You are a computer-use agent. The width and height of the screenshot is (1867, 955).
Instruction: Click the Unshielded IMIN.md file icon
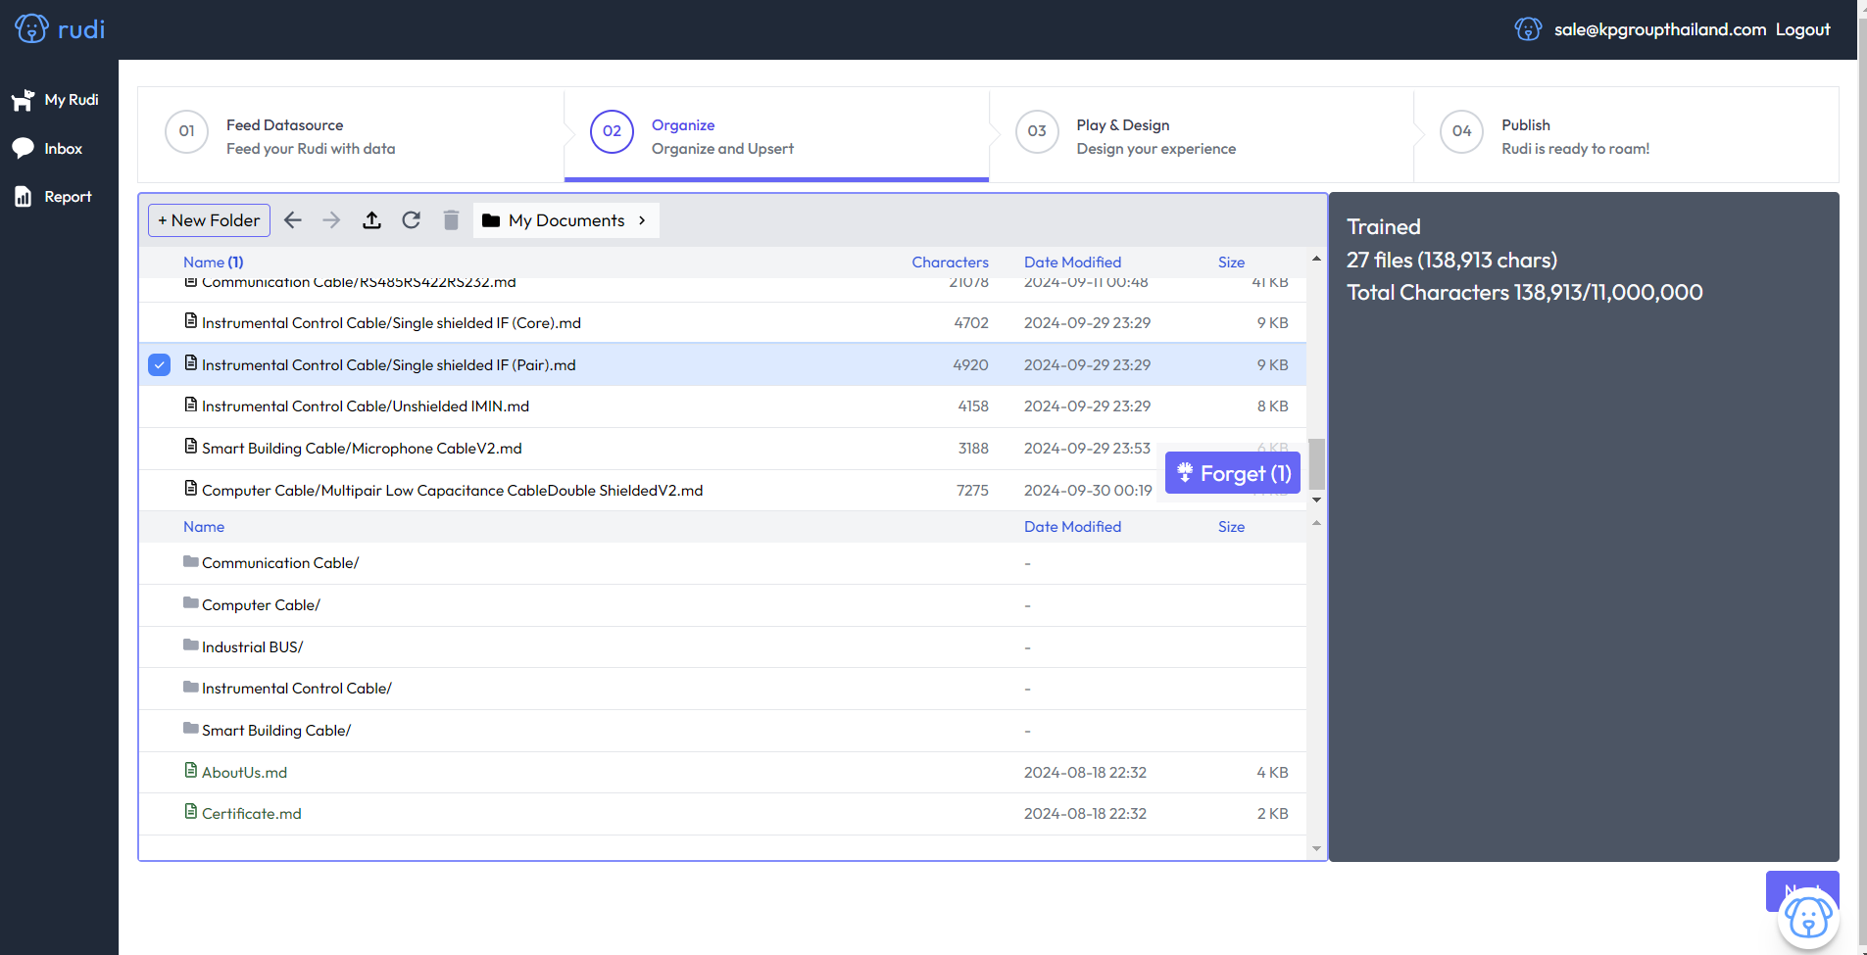point(191,405)
